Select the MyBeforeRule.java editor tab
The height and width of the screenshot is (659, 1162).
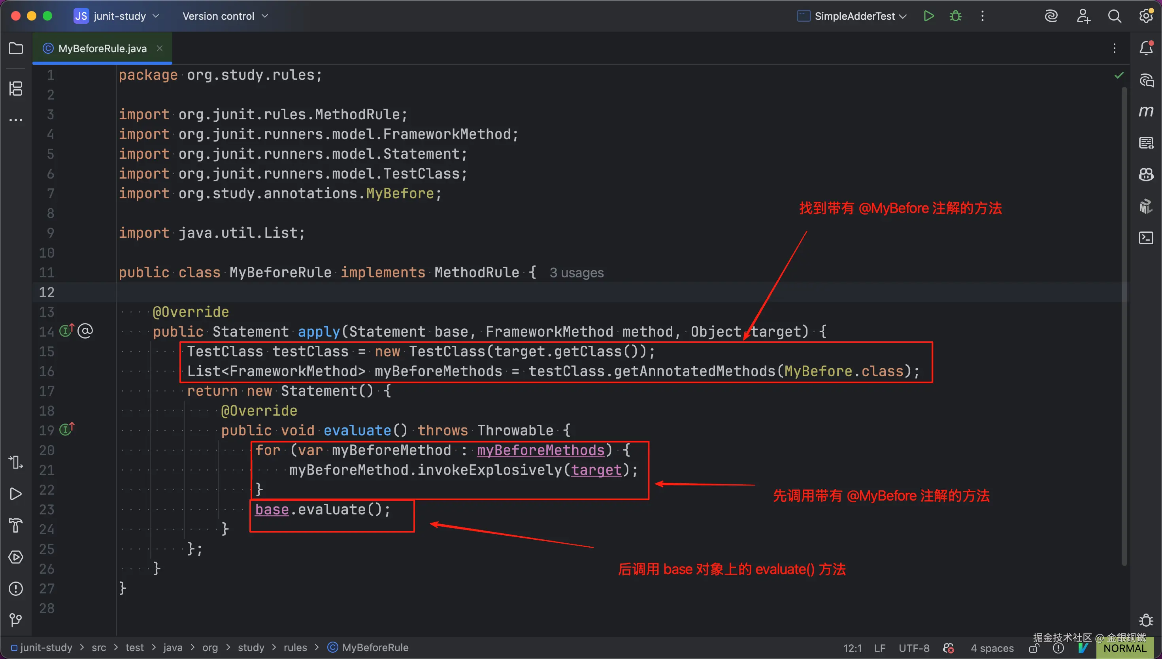coord(102,49)
